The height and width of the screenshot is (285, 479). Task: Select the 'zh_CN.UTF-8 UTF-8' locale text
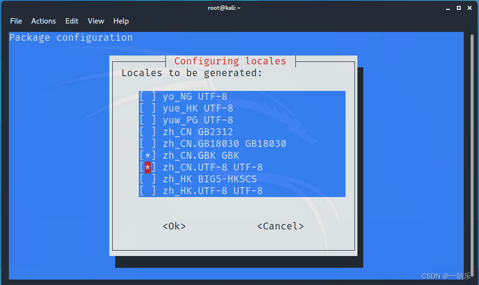click(213, 168)
